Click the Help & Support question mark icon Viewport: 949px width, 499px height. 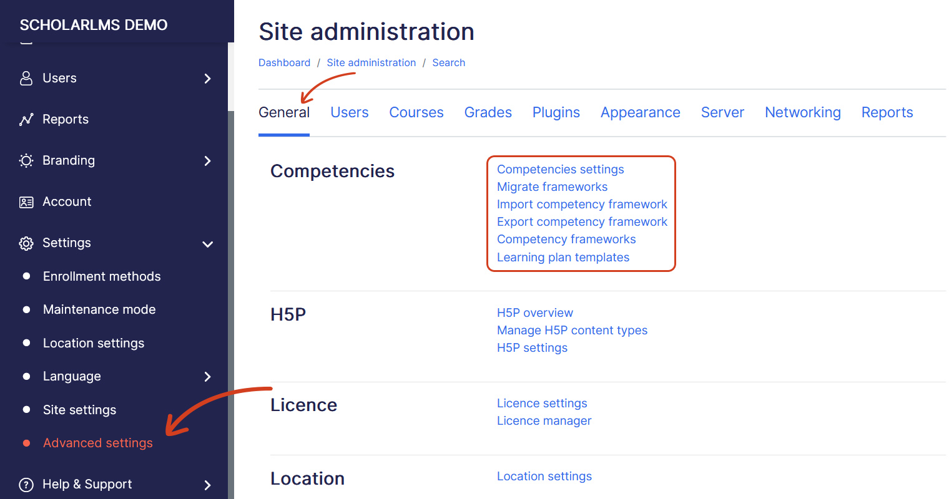(x=26, y=485)
